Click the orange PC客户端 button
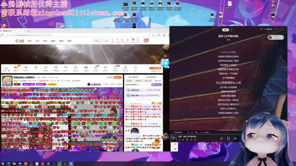 [x=155, y=68]
